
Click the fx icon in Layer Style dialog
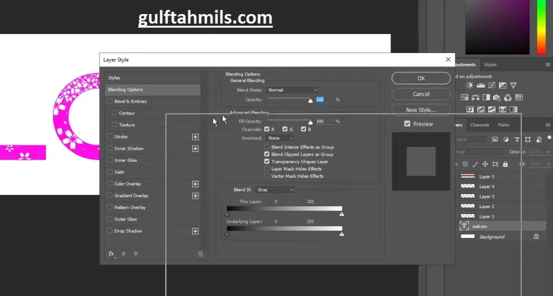coord(111,254)
